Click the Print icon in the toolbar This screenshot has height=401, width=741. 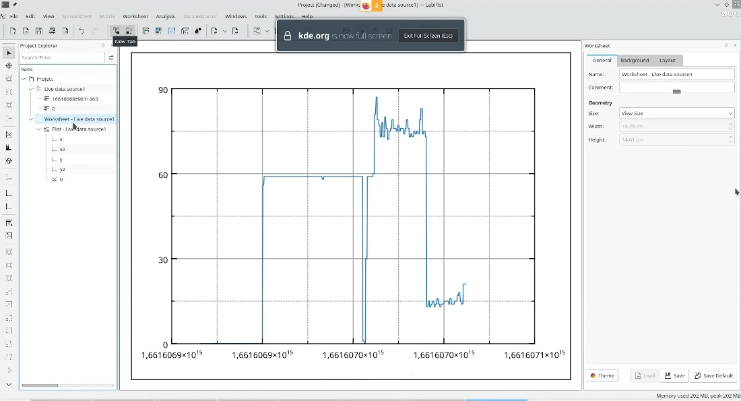tap(52, 31)
